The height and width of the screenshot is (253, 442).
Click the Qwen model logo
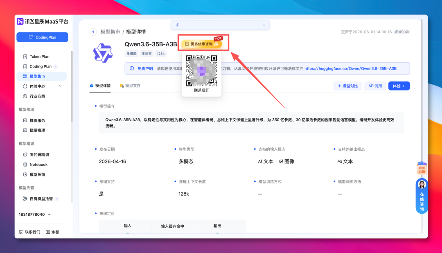click(103, 53)
